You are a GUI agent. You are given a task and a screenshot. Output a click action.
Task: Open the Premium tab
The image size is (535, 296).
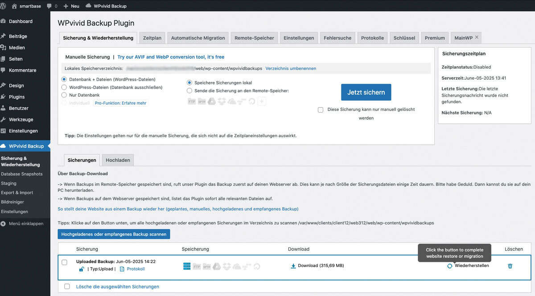coord(435,38)
